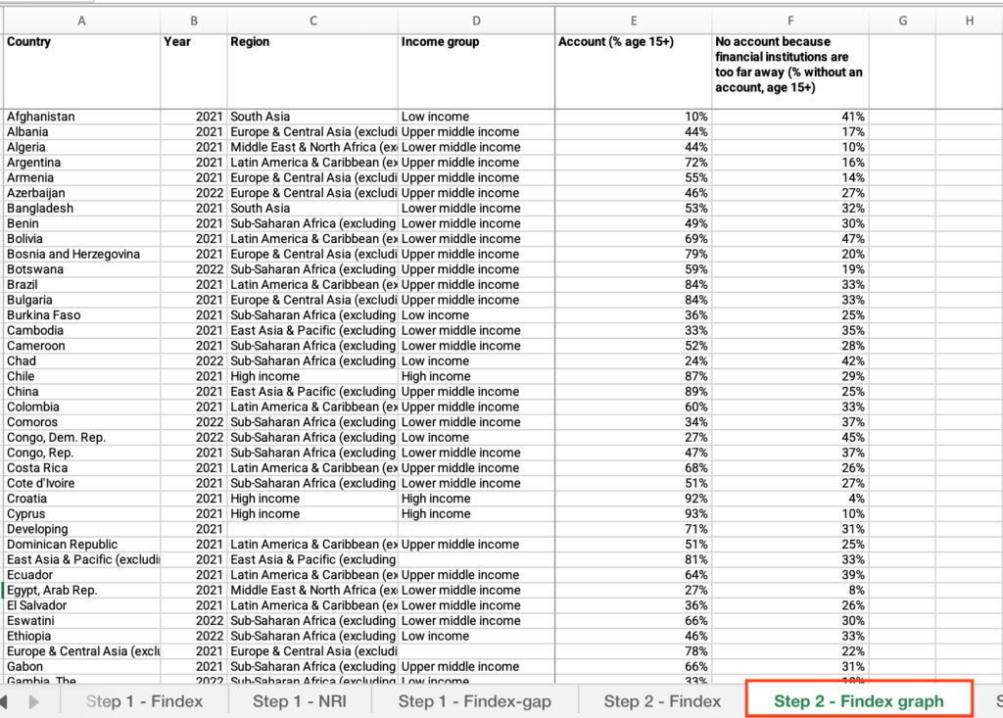This screenshot has width=1003, height=718.
Task: Switch to the Step 1 - NRI tab
Action: coord(300,701)
